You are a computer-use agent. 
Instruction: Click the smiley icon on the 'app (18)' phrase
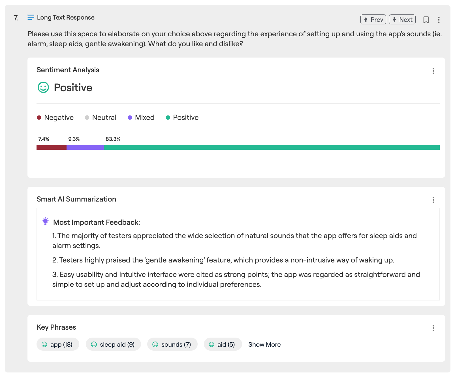pos(44,344)
